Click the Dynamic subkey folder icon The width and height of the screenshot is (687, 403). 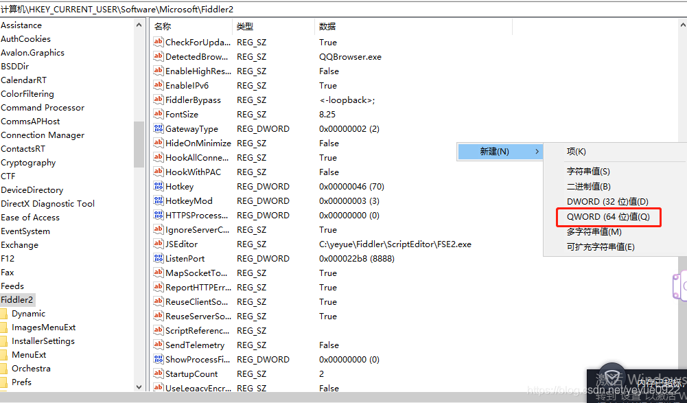4,314
